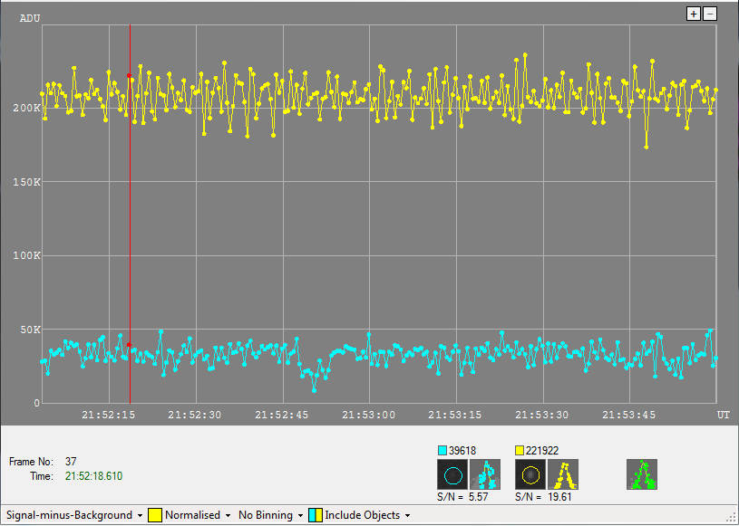Click the cyan swatch beside 39618
This screenshot has width=739, height=526.
[442, 450]
